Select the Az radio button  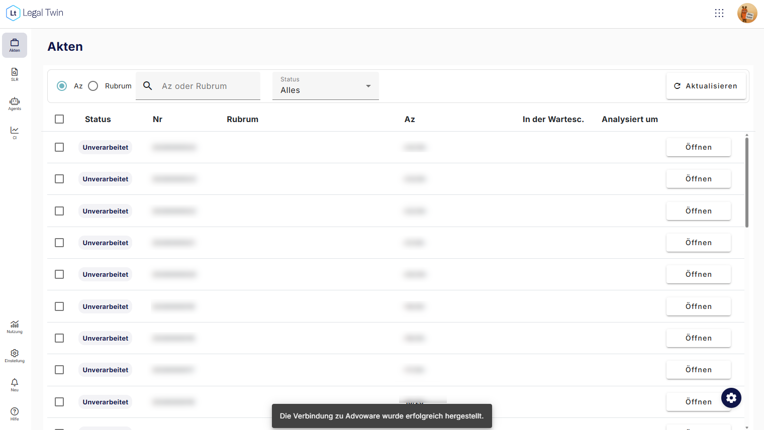click(x=62, y=86)
